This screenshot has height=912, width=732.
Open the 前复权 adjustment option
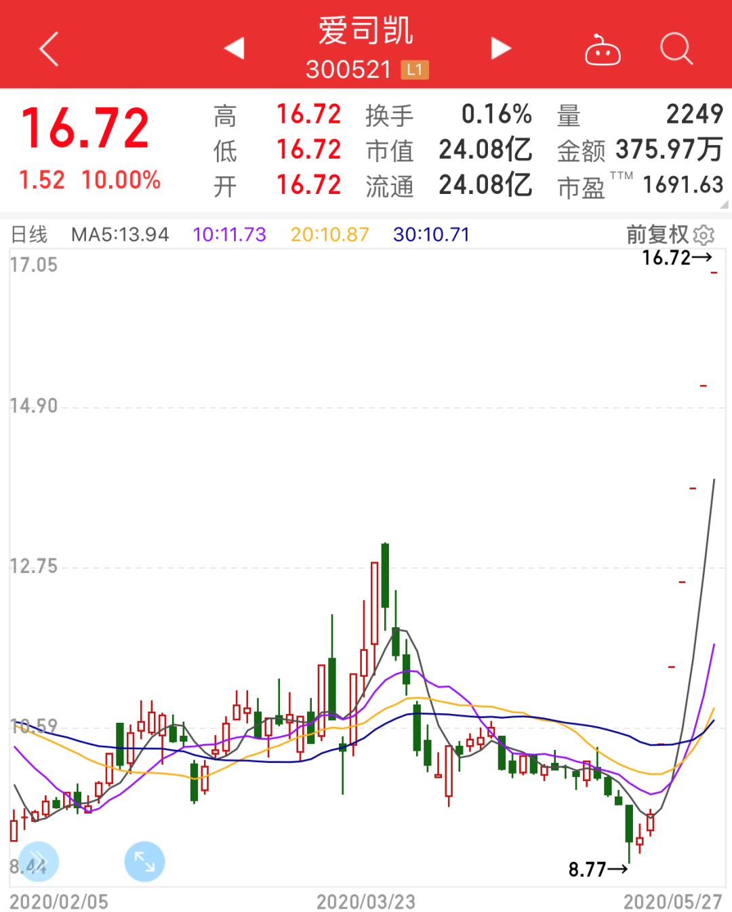(x=657, y=235)
